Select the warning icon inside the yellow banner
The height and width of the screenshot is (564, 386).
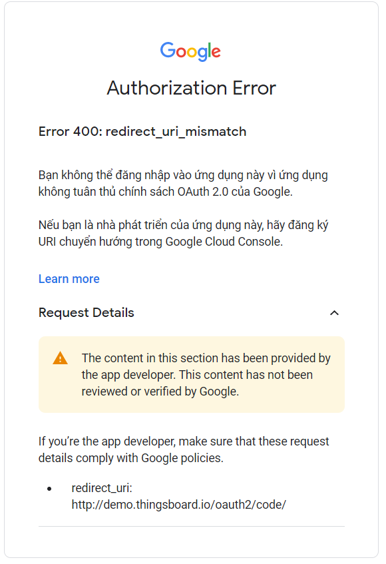coord(60,358)
